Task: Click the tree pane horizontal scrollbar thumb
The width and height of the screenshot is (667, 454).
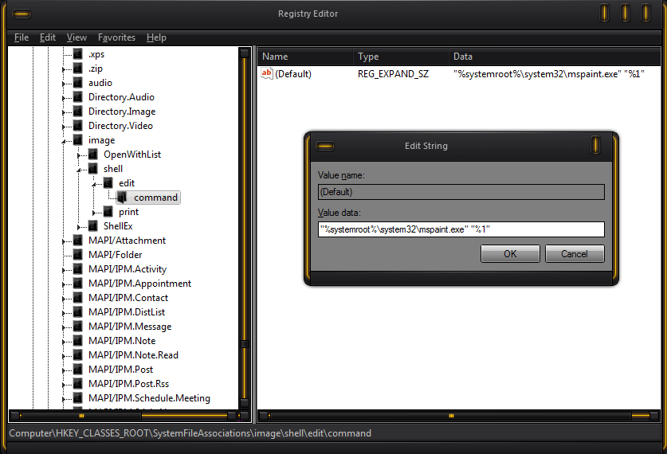Action: point(81,415)
